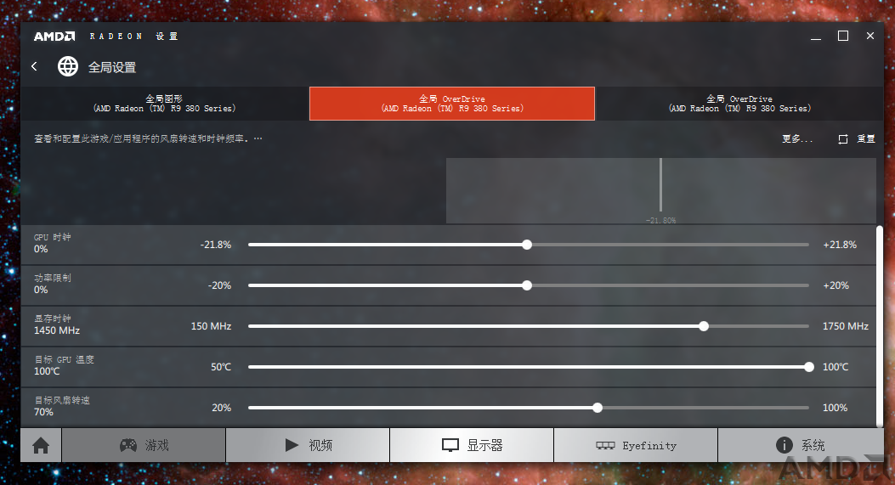Viewport: 895px width, 485px height.
Task: Click the reset icon next to 重置
Action: 842,139
